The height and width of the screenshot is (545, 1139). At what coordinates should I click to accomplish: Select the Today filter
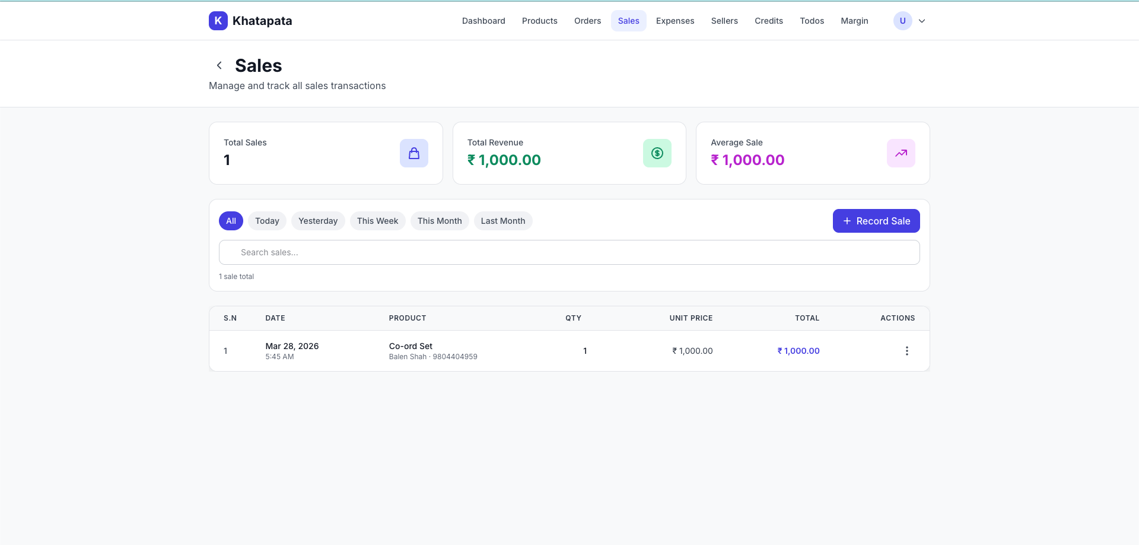[267, 220]
